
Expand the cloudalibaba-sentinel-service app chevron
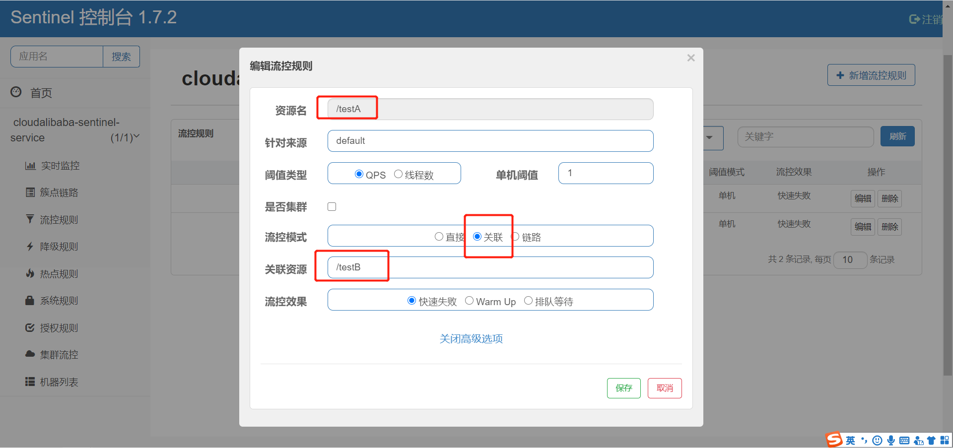(137, 136)
